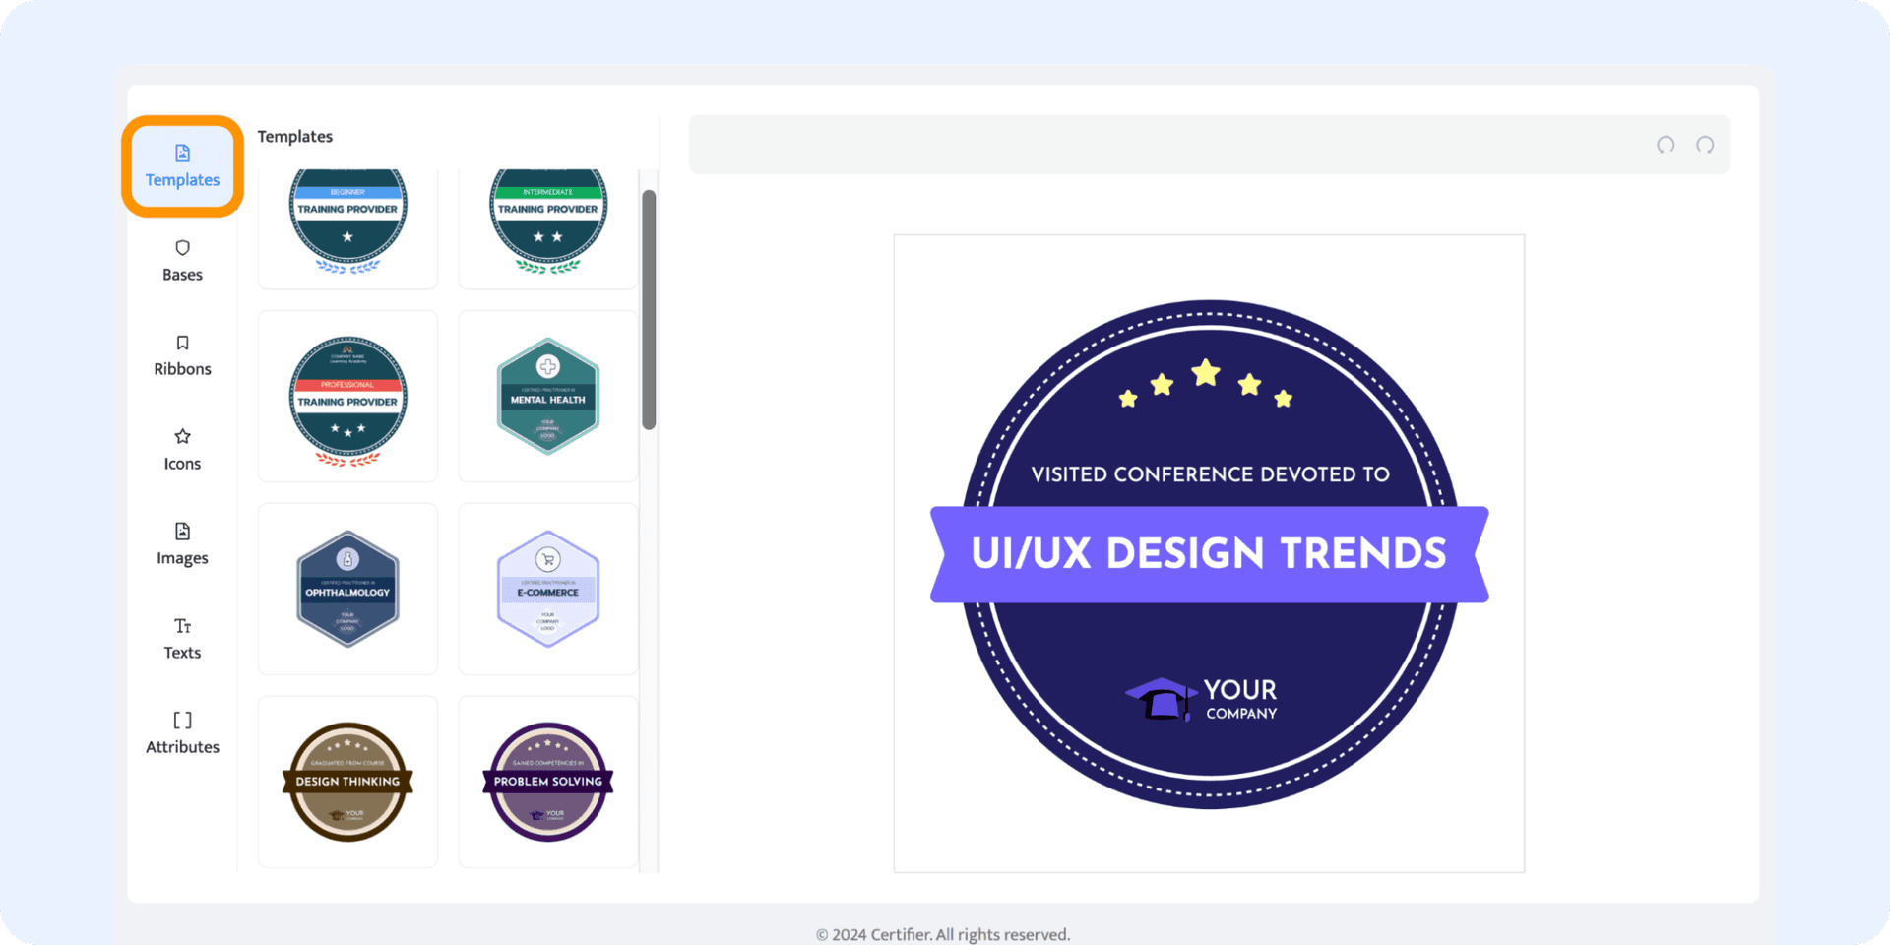Image resolution: width=1890 pixels, height=945 pixels.
Task: Choose the Problem Solving badge template
Action: point(548,782)
